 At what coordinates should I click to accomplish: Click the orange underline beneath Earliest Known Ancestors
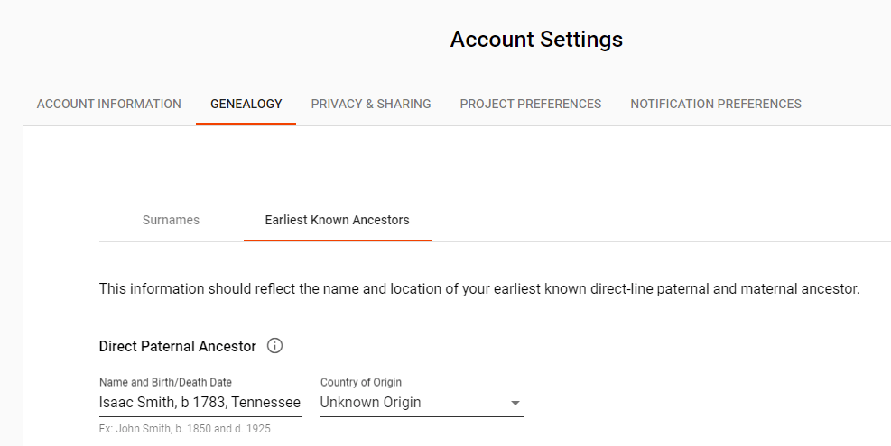(337, 241)
